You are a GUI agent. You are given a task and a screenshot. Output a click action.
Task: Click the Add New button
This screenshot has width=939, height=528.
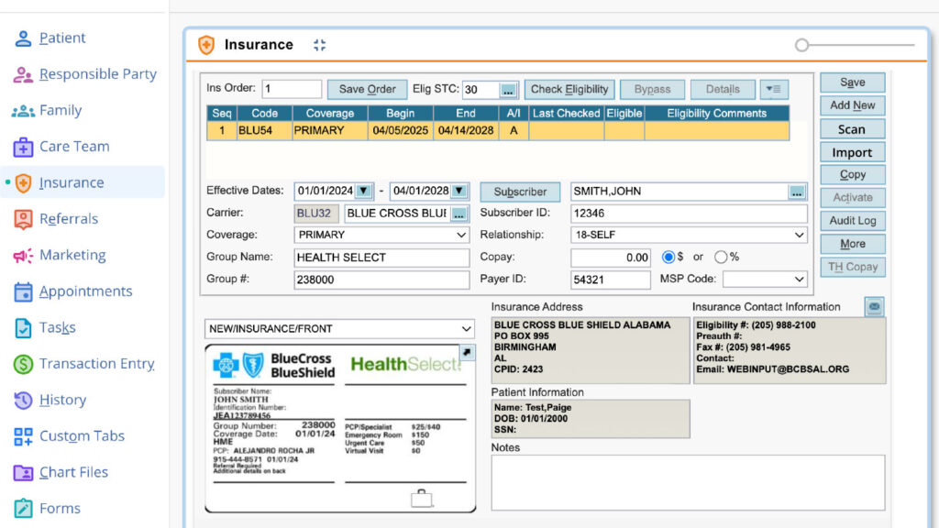pyautogui.click(x=852, y=105)
